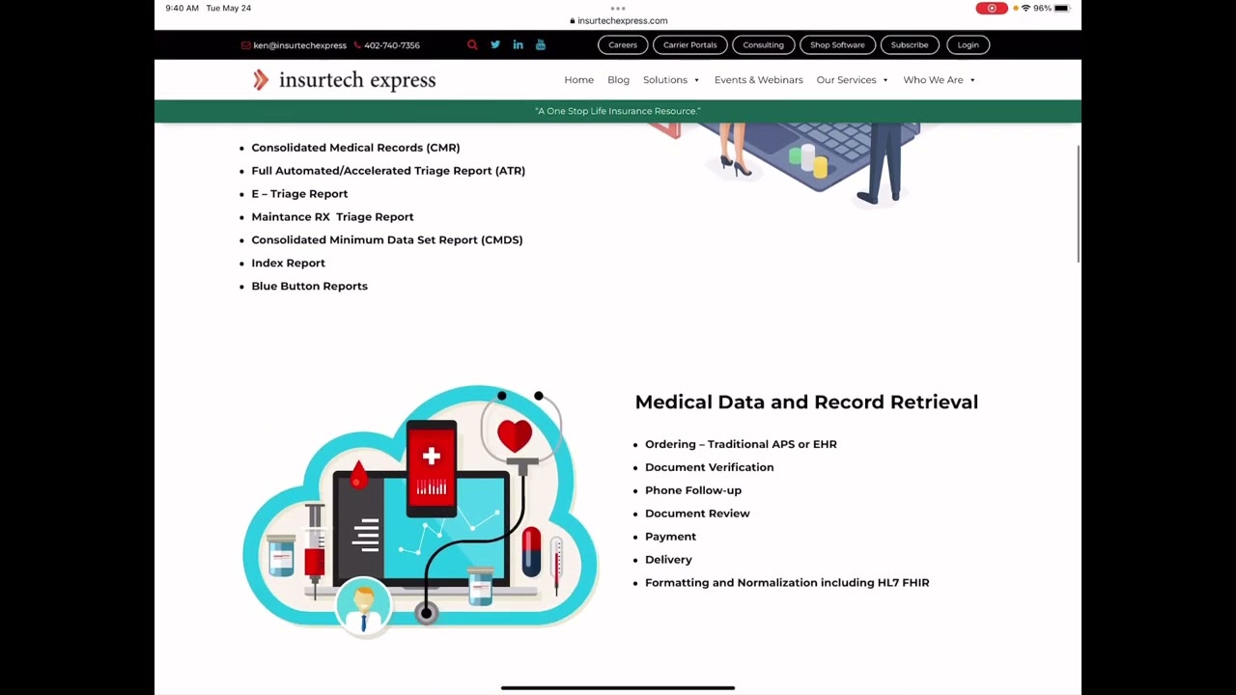This screenshot has height=695, width=1236.
Task: Click the email envelope icon
Action: [x=246, y=45]
